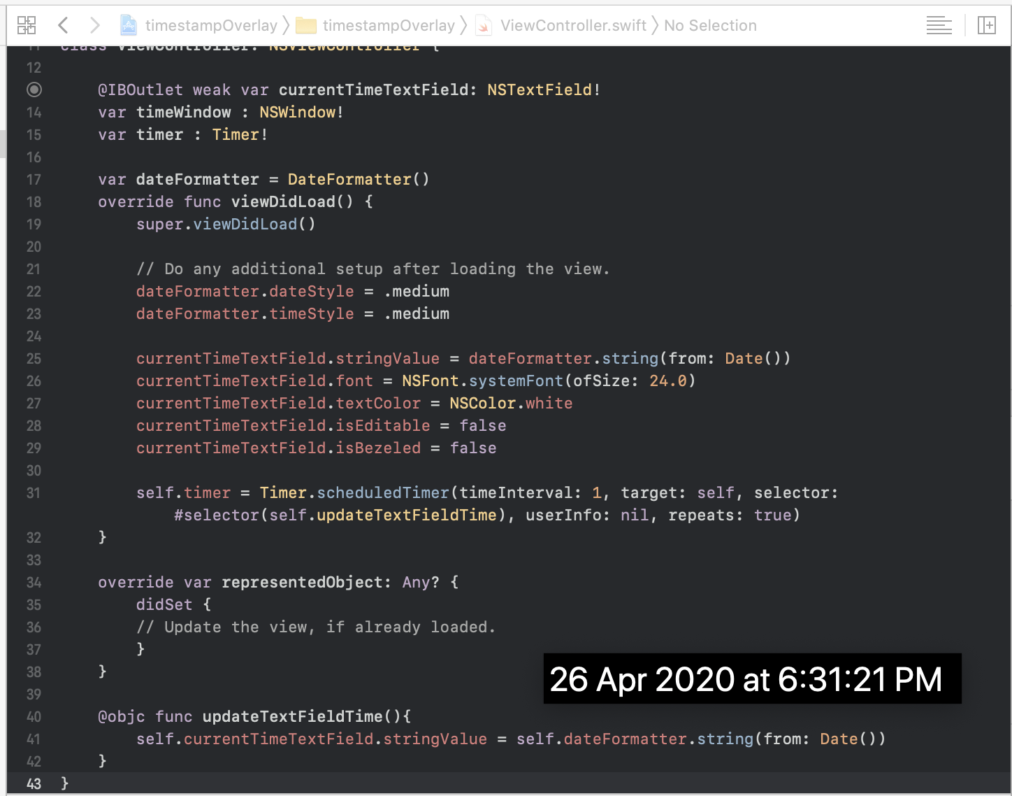This screenshot has width=1012, height=796.
Task: Click 'isBezeled' on line 29
Action: coord(378,448)
